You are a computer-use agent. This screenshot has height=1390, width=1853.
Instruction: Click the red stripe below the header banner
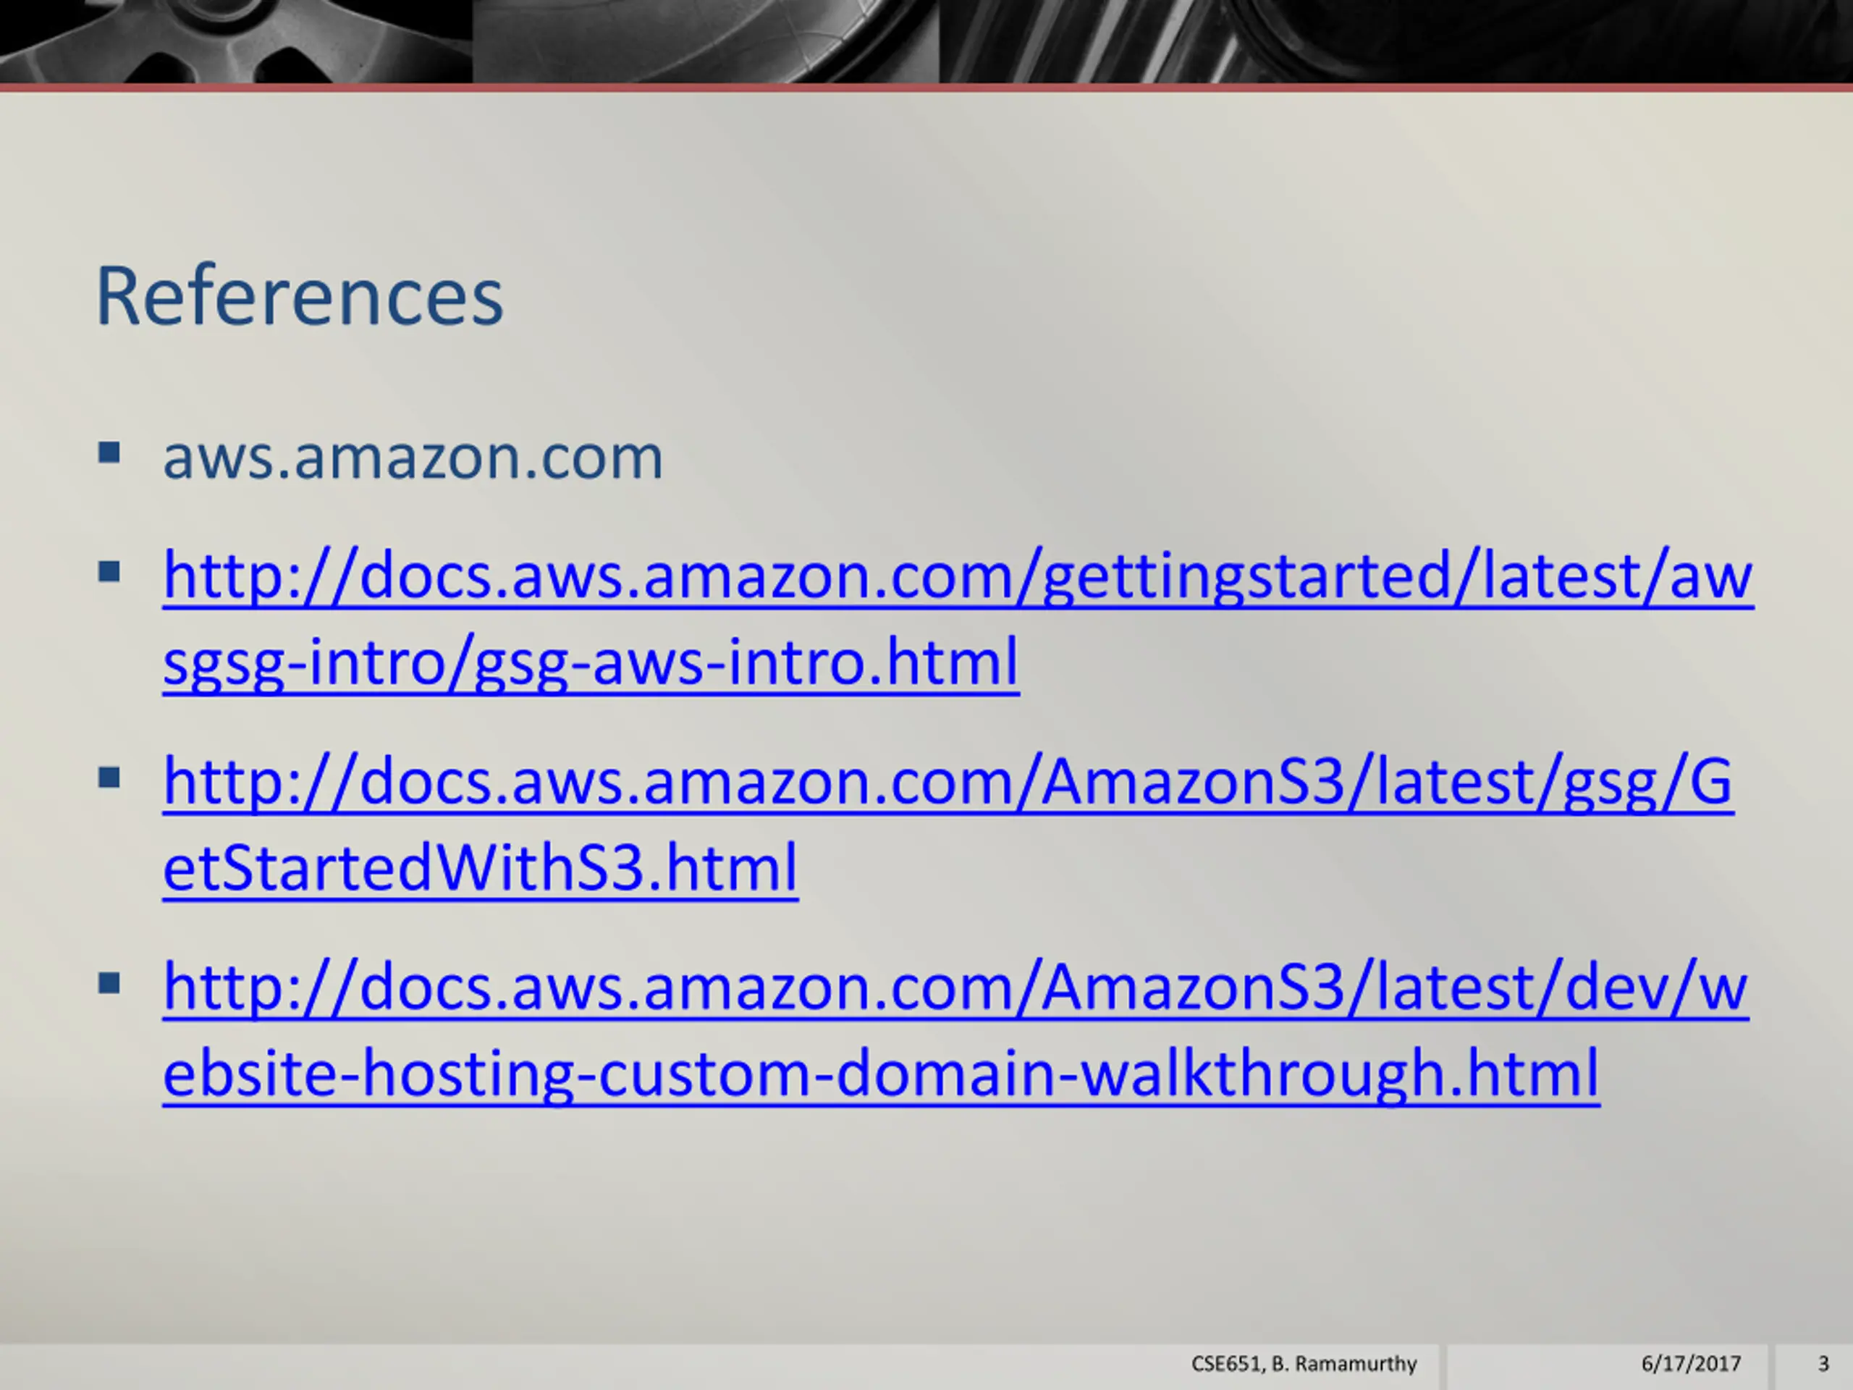point(926,87)
